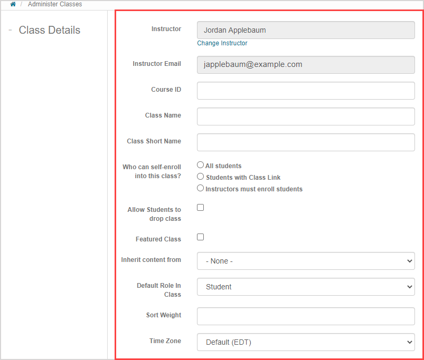Viewport: 424px width, 360px height.
Task: Collapse the section using the dash icon
Action: pos(10,30)
